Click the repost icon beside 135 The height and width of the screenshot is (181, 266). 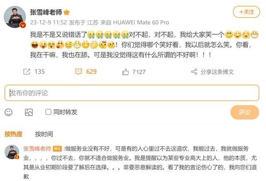tap(27, 72)
